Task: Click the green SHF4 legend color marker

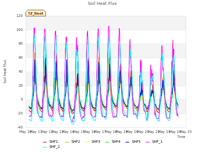Action: pos(107,142)
